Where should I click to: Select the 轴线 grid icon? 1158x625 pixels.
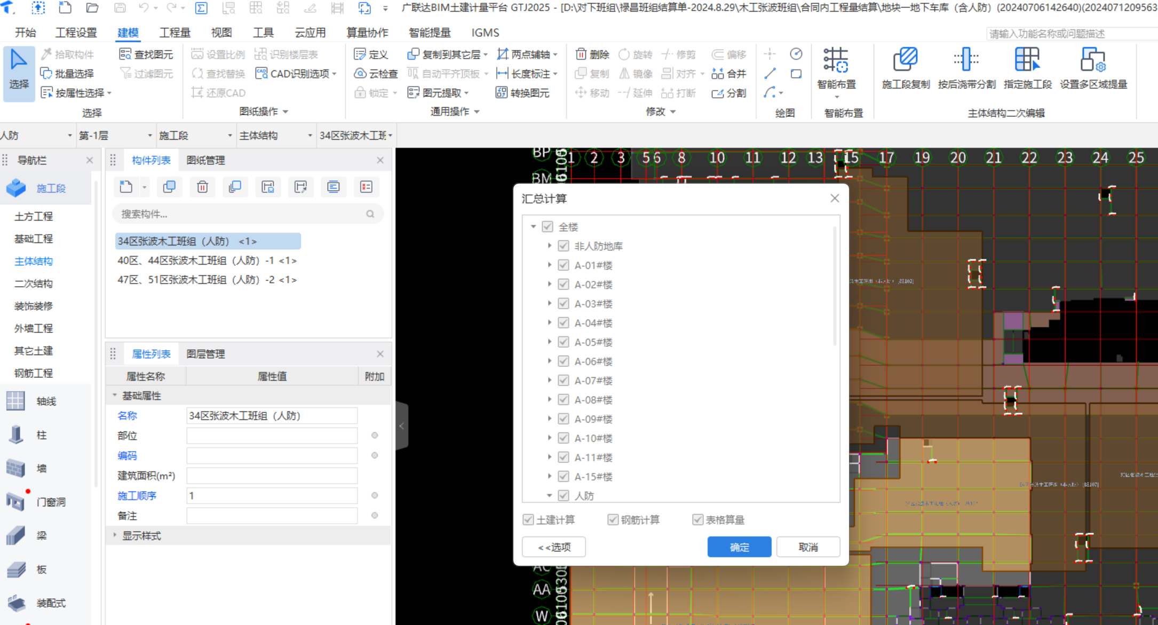(15, 401)
